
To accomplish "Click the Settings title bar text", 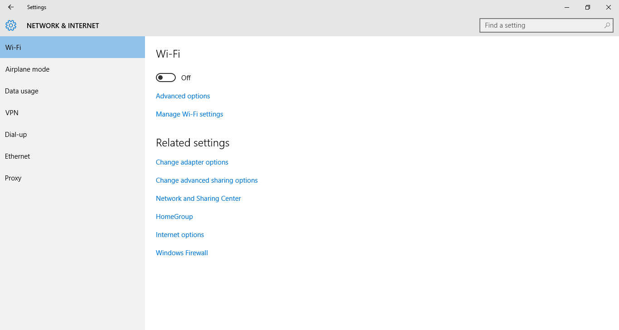I will [x=37, y=7].
